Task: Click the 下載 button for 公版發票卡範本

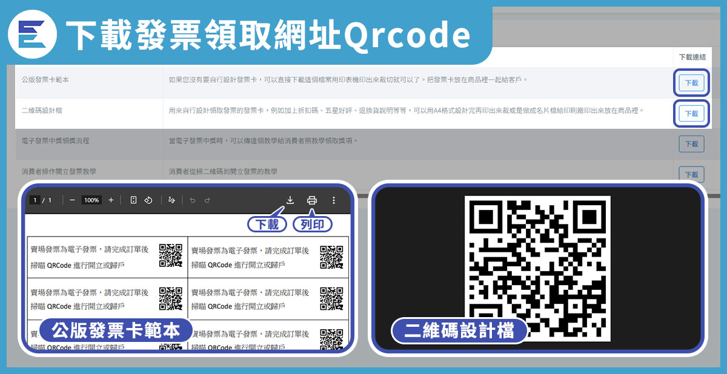Action: point(691,83)
